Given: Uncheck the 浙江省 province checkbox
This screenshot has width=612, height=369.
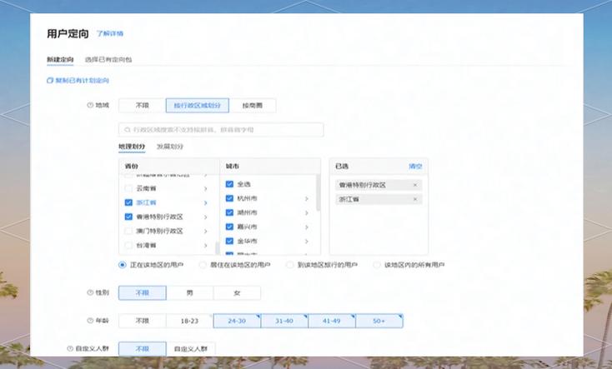Looking at the screenshot, I should (x=128, y=202).
